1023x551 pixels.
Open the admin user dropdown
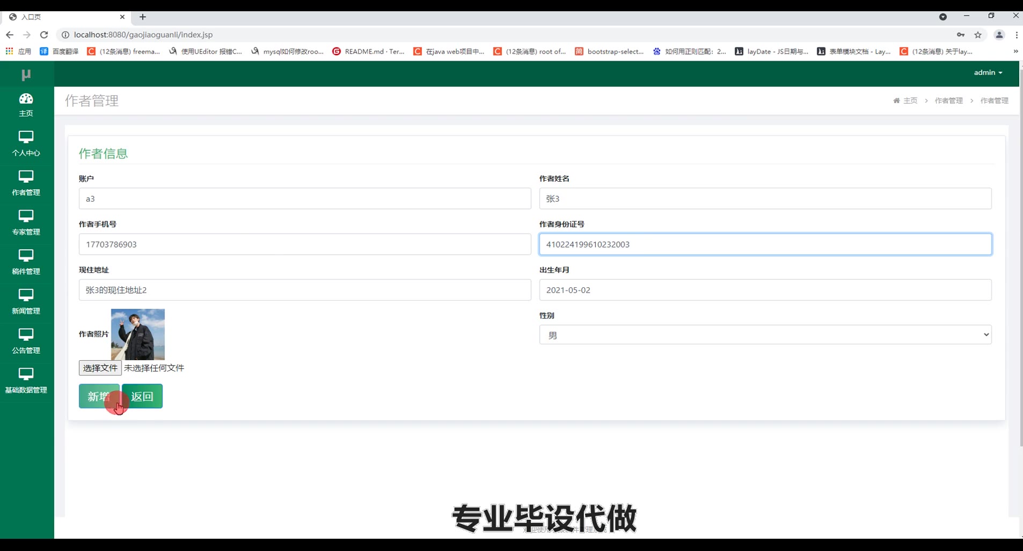988,72
